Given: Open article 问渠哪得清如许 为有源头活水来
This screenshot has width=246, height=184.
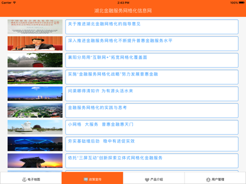Looking at the screenshot, I should tap(152, 94).
